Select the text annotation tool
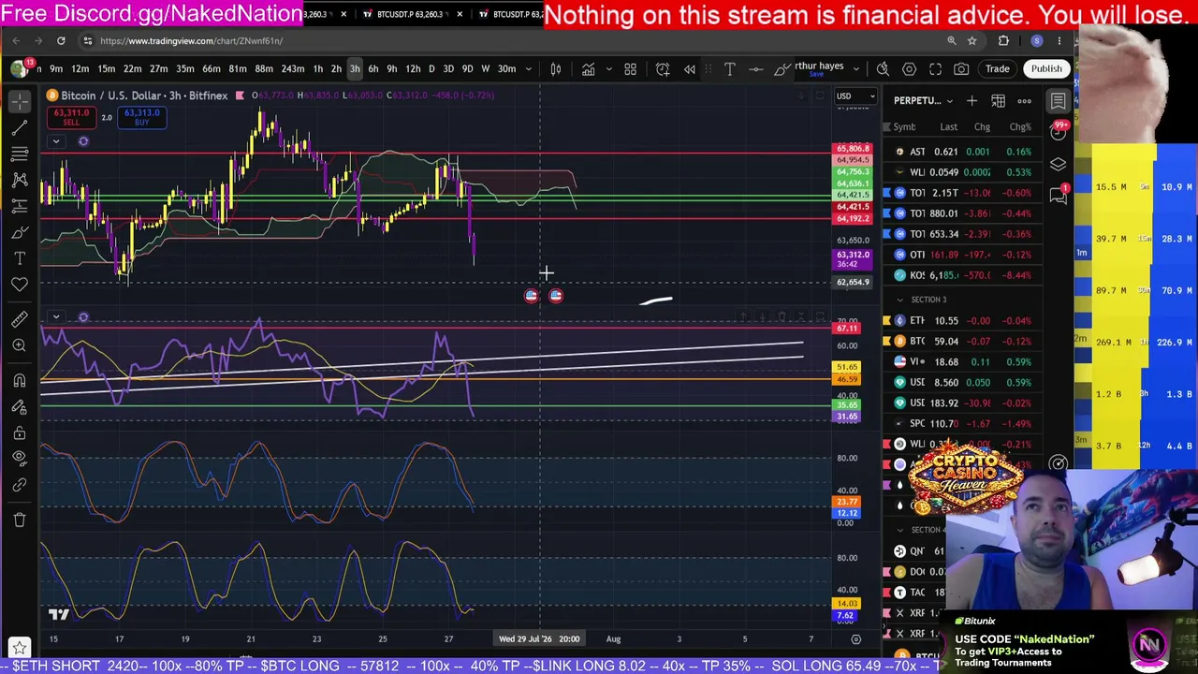The image size is (1198, 674). (x=20, y=258)
